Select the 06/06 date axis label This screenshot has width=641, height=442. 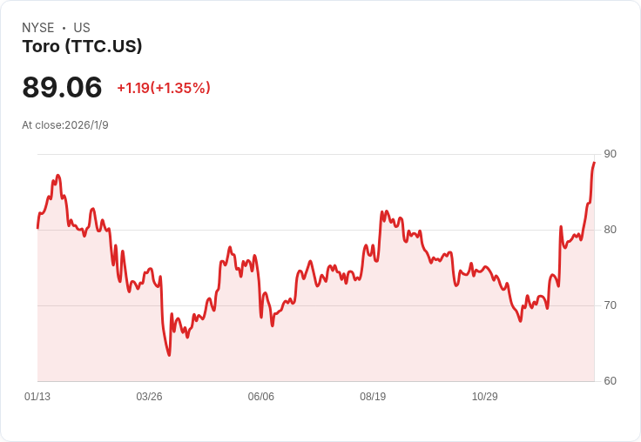tap(260, 396)
